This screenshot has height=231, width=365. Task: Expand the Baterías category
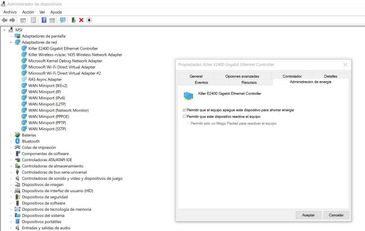pyautogui.click(x=11, y=135)
